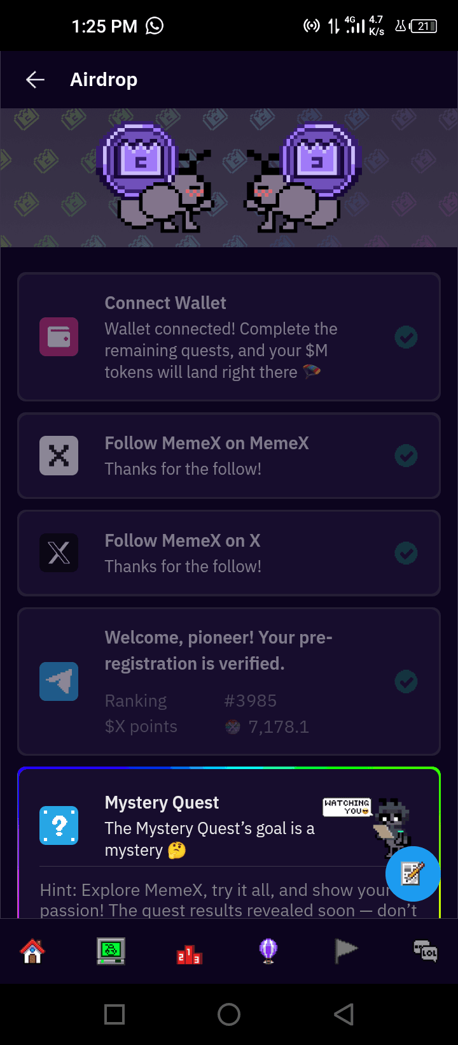Tap the Telegram paper plane icon
This screenshot has width=458, height=1045.
tap(59, 682)
